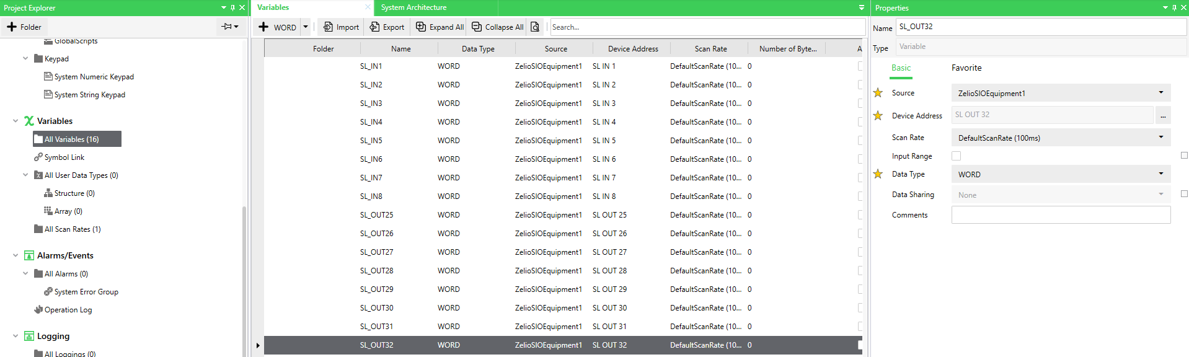Switch to the Variables tab

273,7
